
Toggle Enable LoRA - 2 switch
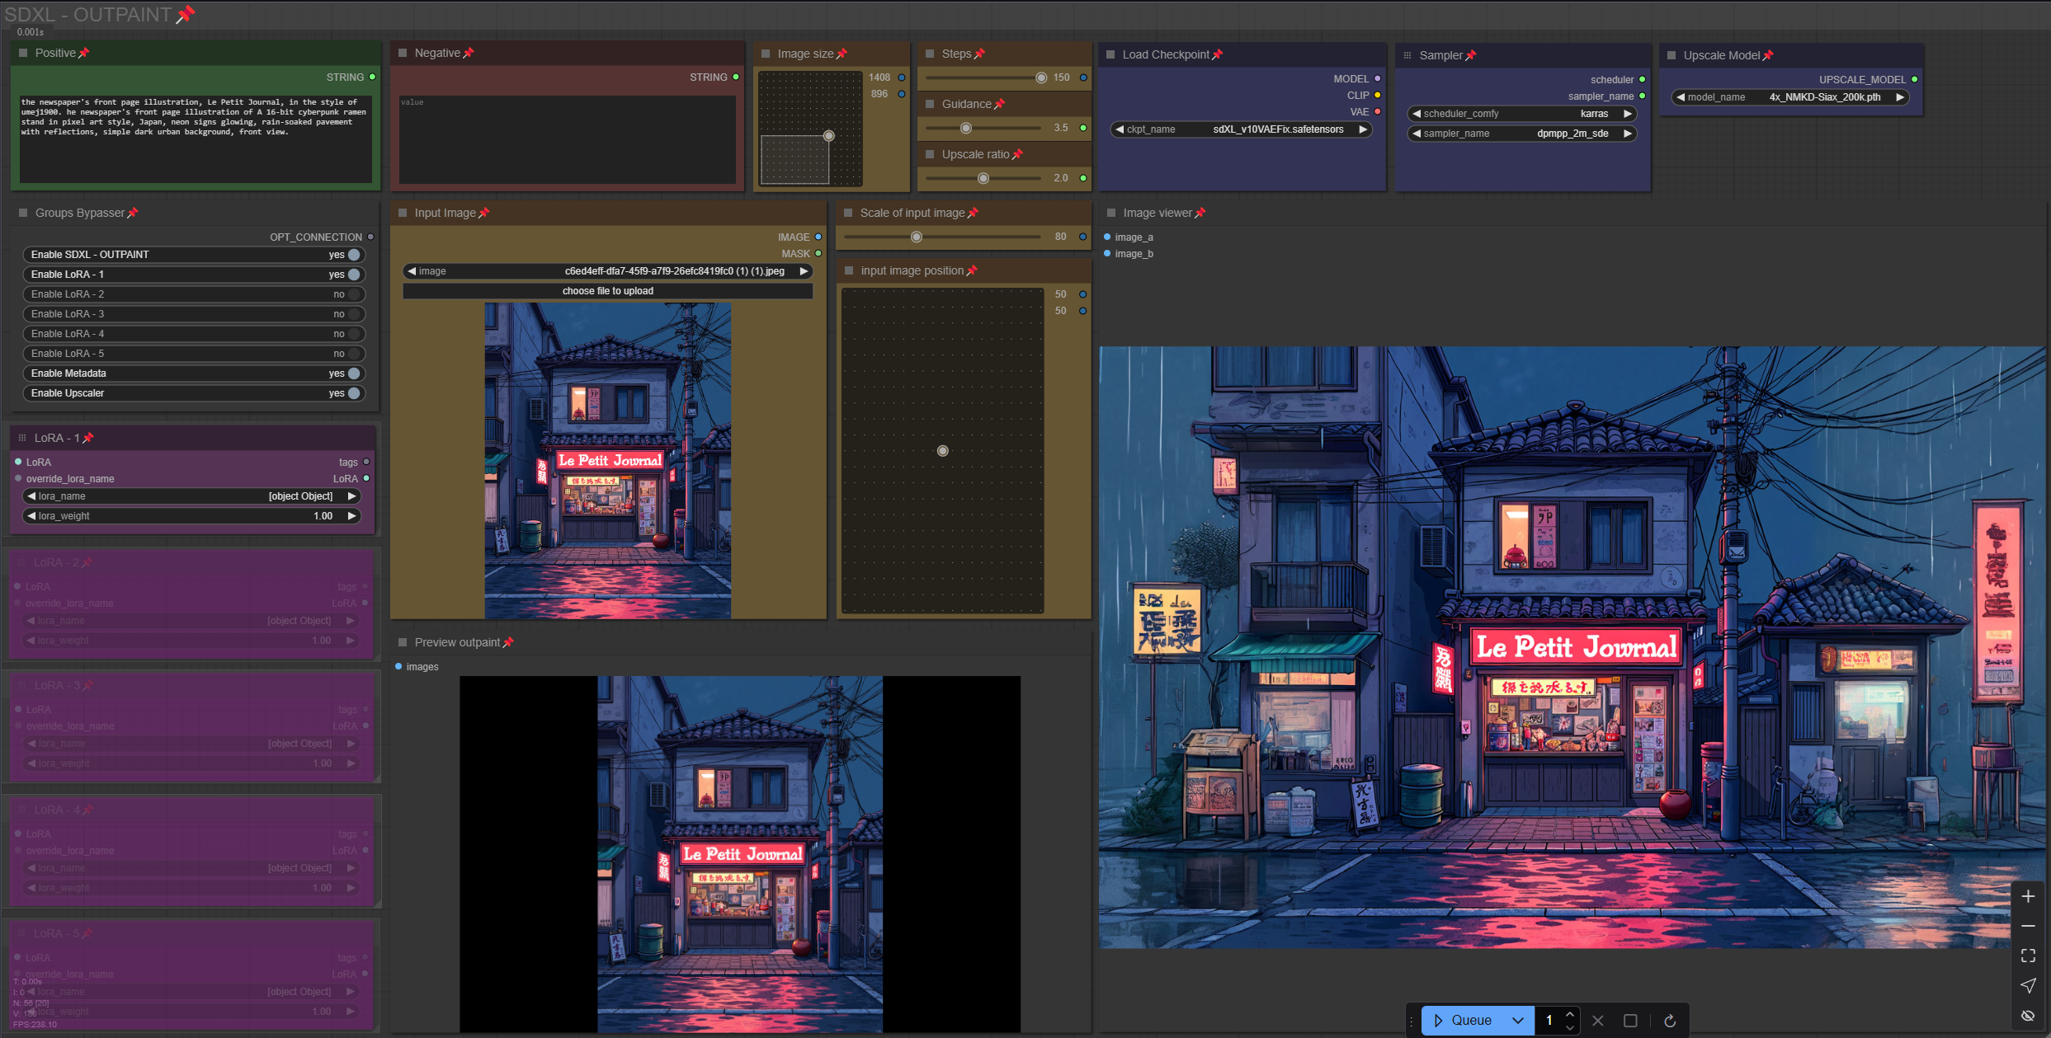pos(354,294)
